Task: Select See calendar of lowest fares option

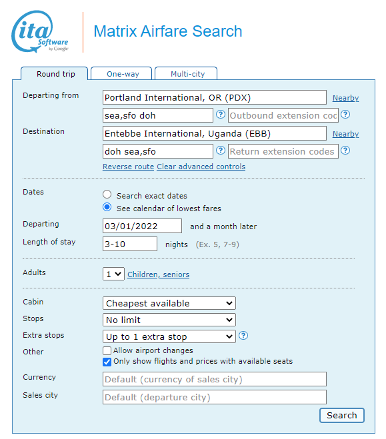Action: (x=107, y=207)
